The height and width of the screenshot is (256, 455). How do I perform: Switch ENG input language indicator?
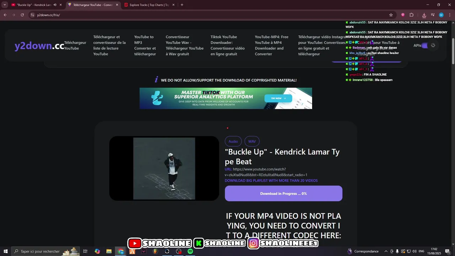click(422, 251)
